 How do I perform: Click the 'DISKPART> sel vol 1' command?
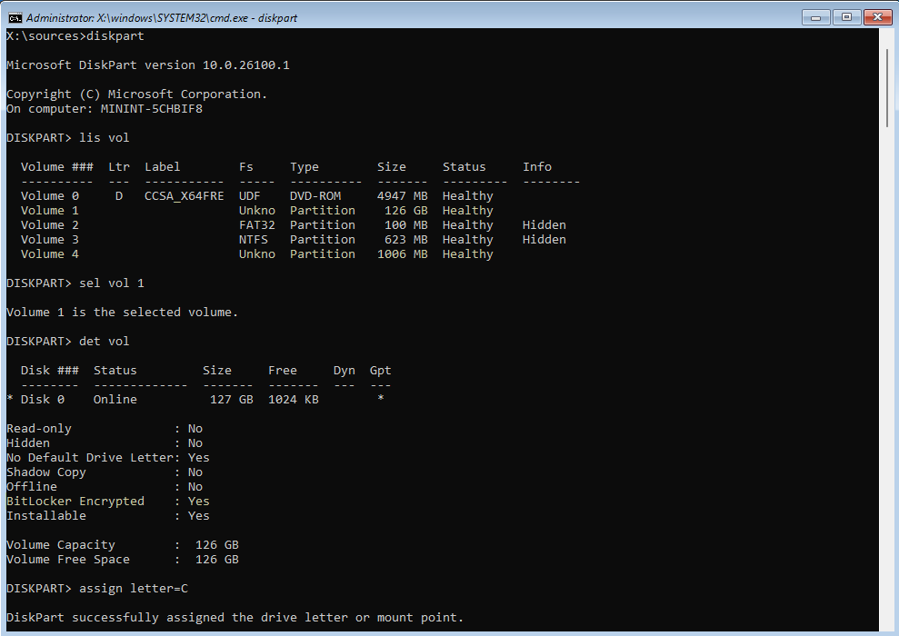click(75, 283)
